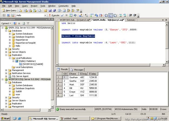169x121 pixels.
Task: Execute the selected query
Action: [x=54, y=15]
